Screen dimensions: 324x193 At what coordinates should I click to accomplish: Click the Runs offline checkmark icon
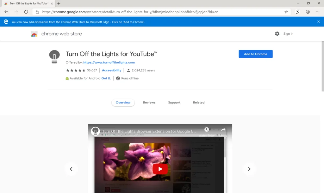pos(118,78)
